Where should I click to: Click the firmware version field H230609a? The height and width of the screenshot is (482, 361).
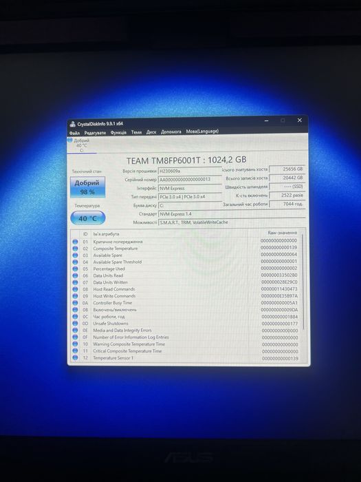click(x=190, y=171)
